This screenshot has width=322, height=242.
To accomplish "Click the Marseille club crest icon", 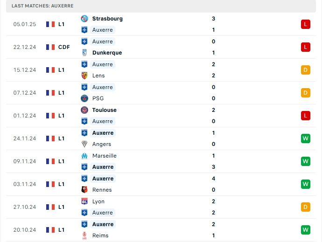I will pyautogui.click(x=84, y=156).
